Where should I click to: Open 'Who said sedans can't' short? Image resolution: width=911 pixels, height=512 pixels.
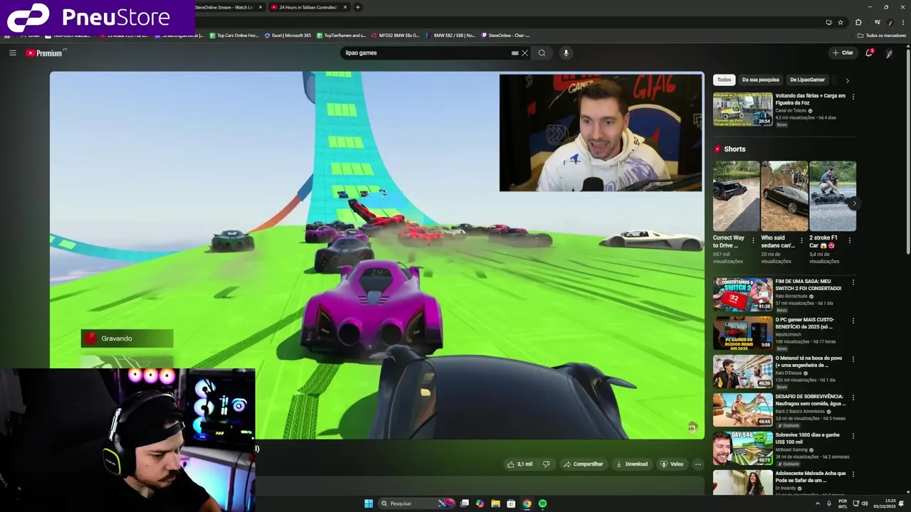(x=784, y=196)
